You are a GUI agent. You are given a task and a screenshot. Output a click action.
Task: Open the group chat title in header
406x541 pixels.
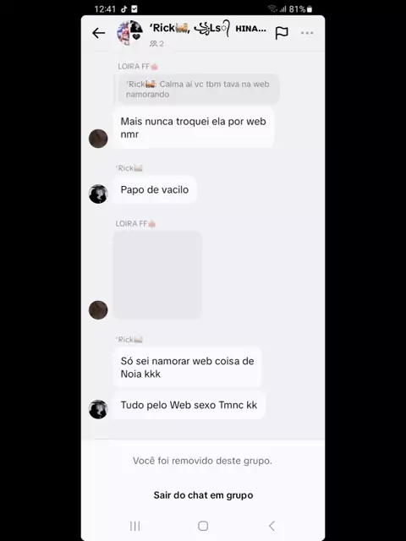click(x=207, y=28)
